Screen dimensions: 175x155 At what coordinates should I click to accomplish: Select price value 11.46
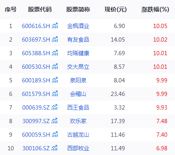coord(118,135)
